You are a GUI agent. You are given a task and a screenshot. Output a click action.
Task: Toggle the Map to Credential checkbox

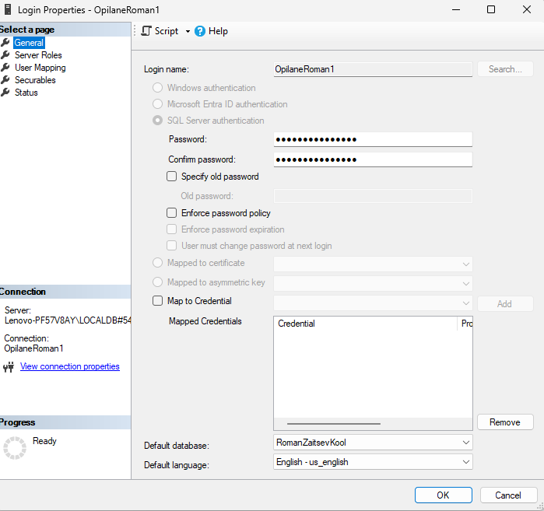click(157, 301)
